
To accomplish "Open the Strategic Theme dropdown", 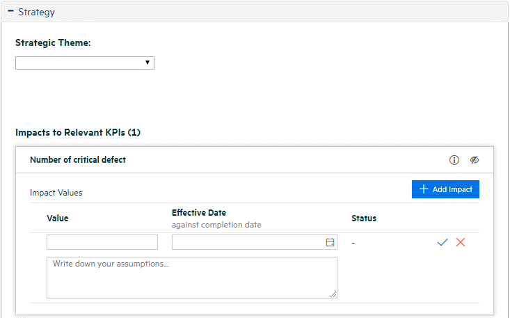I will (x=85, y=63).
